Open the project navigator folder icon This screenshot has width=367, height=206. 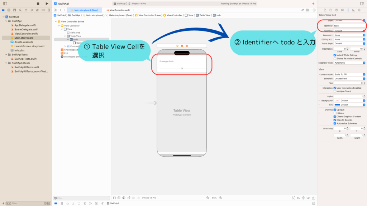tap(3, 10)
